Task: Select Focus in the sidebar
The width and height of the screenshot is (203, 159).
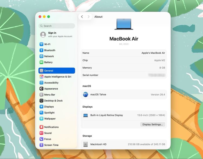Action: (57, 139)
